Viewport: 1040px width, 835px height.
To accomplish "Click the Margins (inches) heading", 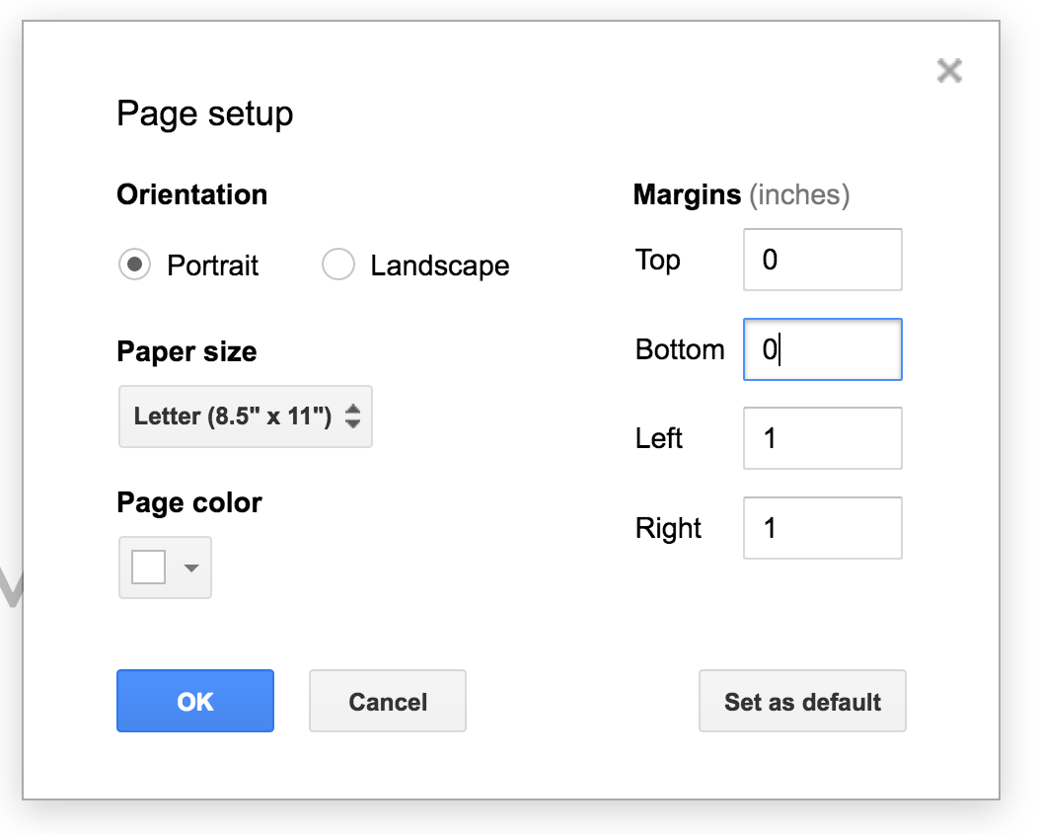I will (x=741, y=194).
